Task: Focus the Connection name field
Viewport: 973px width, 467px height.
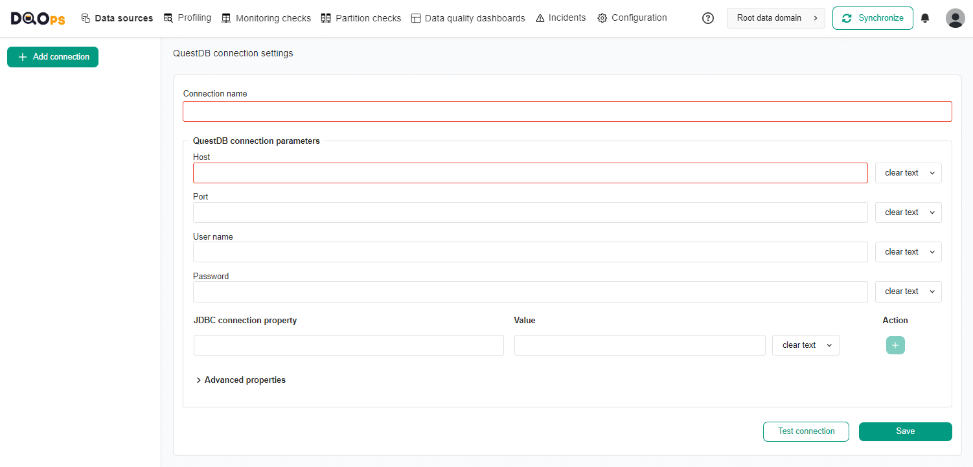Action: point(567,111)
